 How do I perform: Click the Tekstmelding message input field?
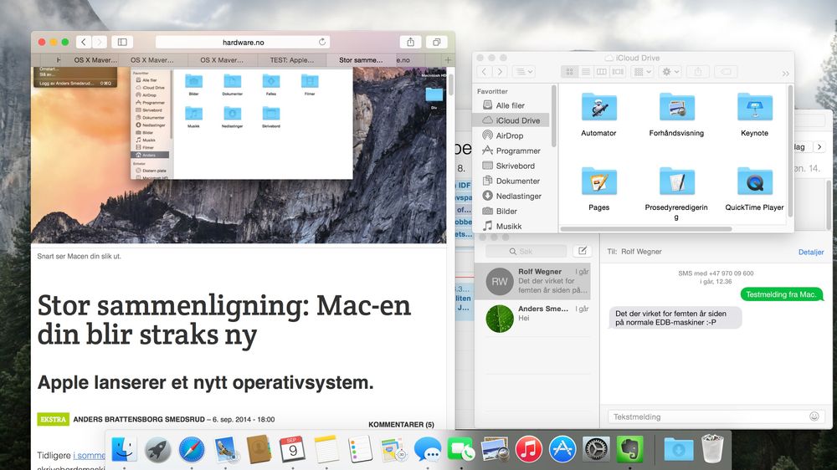click(716, 416)
